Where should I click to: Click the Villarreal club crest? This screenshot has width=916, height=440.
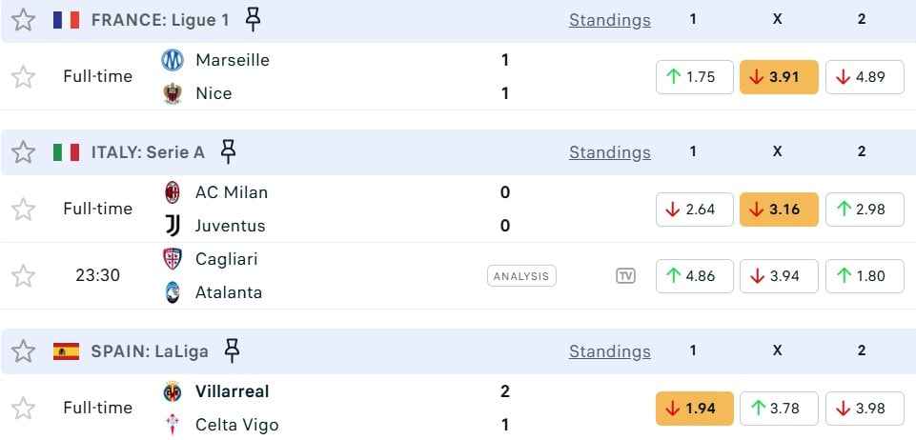pos(173,391)
